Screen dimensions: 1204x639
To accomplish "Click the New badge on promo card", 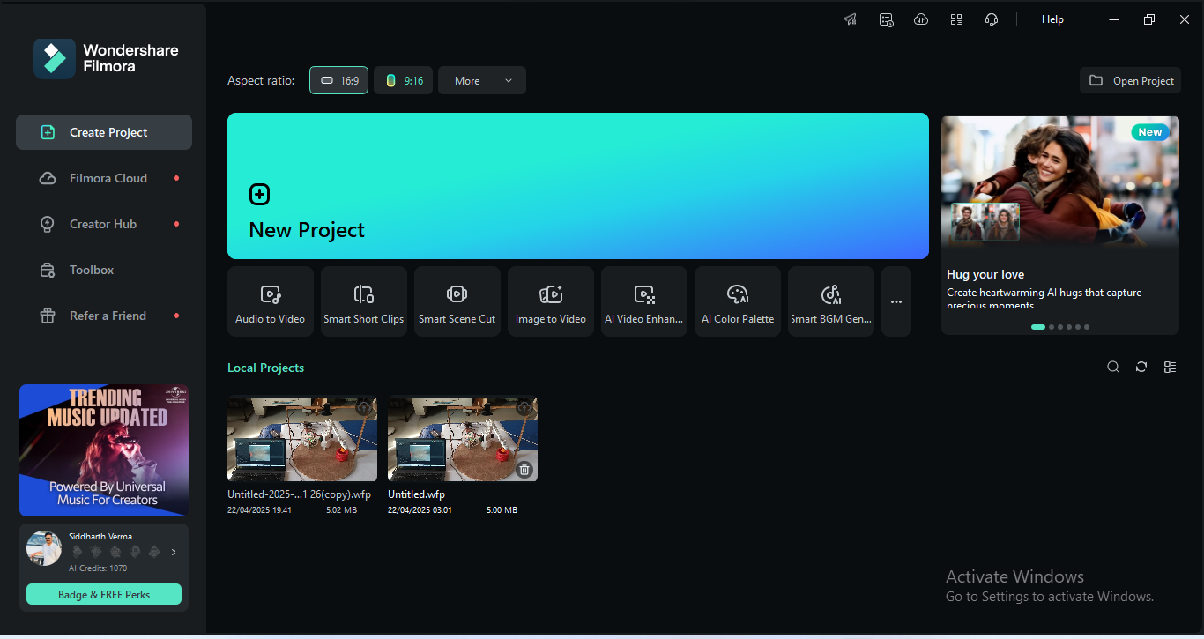I will (1150, 132).
